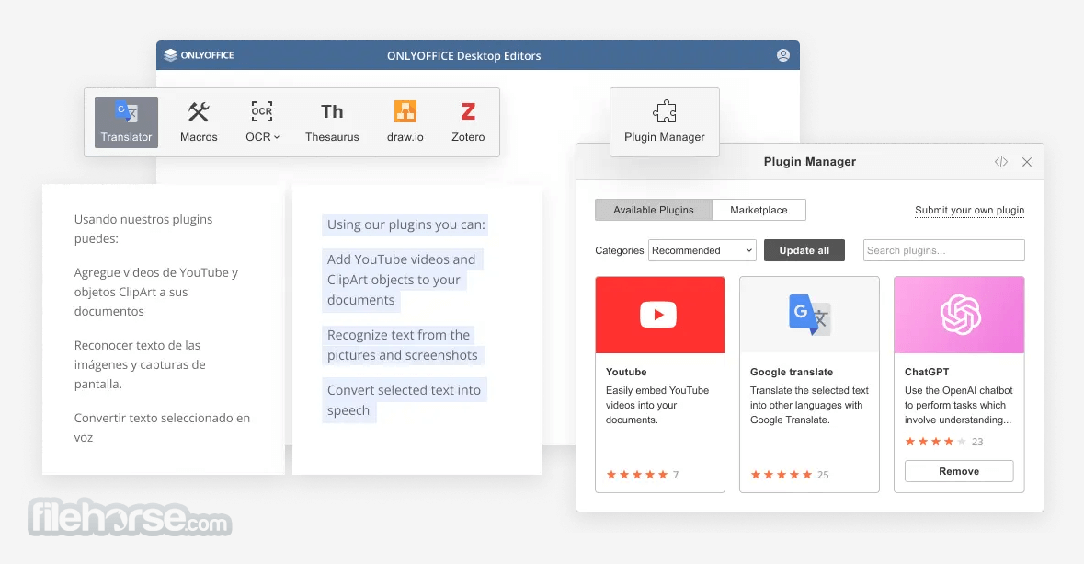Open the Translator plugin
The image size is (1084, 564).
coord(126,122)
